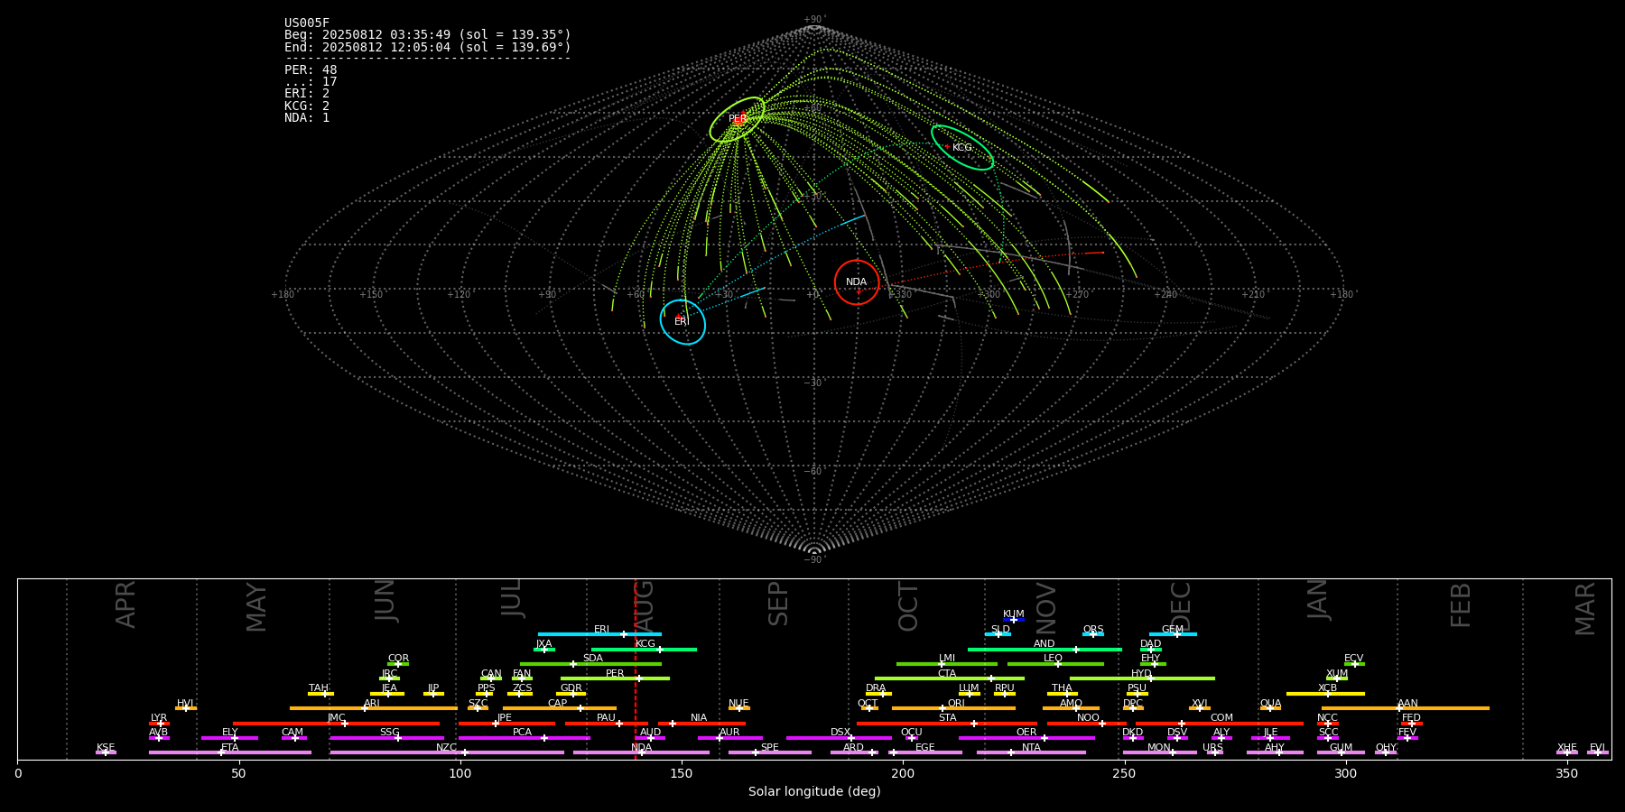Click the 'KCG: 2' count in legend

click(307, 106)
